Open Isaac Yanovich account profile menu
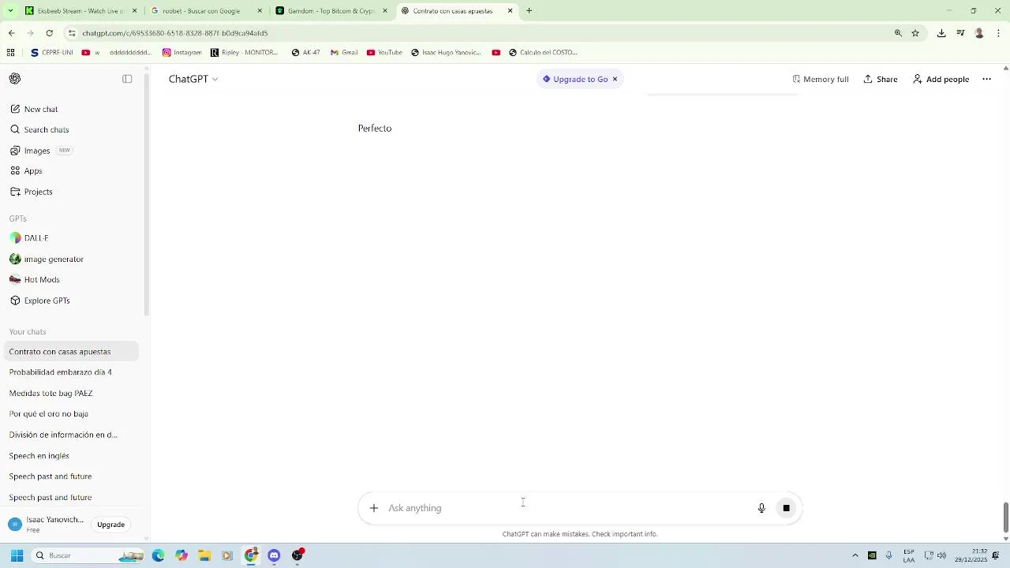 click(x=46, y=525)
